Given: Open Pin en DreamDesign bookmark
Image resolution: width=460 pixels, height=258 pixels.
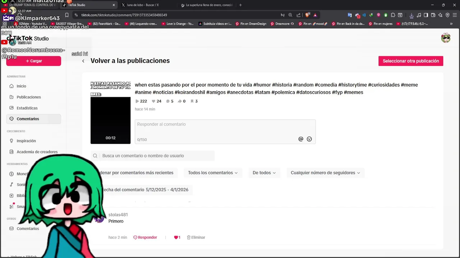Looking at the screenshot, I should [251, 24].
